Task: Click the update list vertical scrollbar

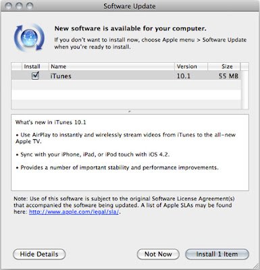Action: pos(244,90)
